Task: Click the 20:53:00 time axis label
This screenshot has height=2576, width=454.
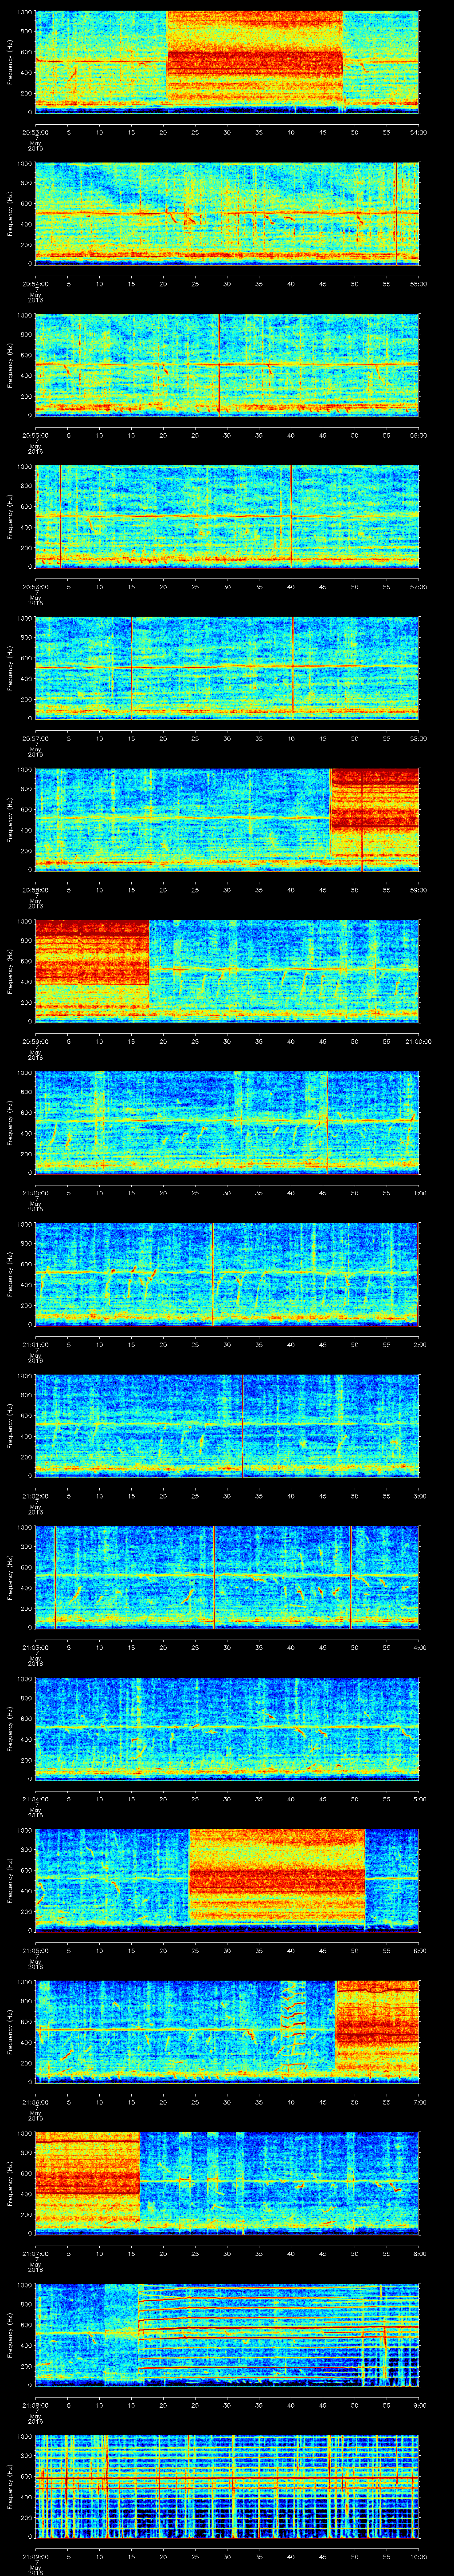Action: tap(35, 131)
